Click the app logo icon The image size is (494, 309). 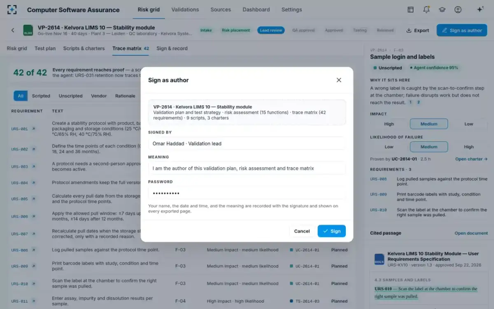tap(12, 9)
